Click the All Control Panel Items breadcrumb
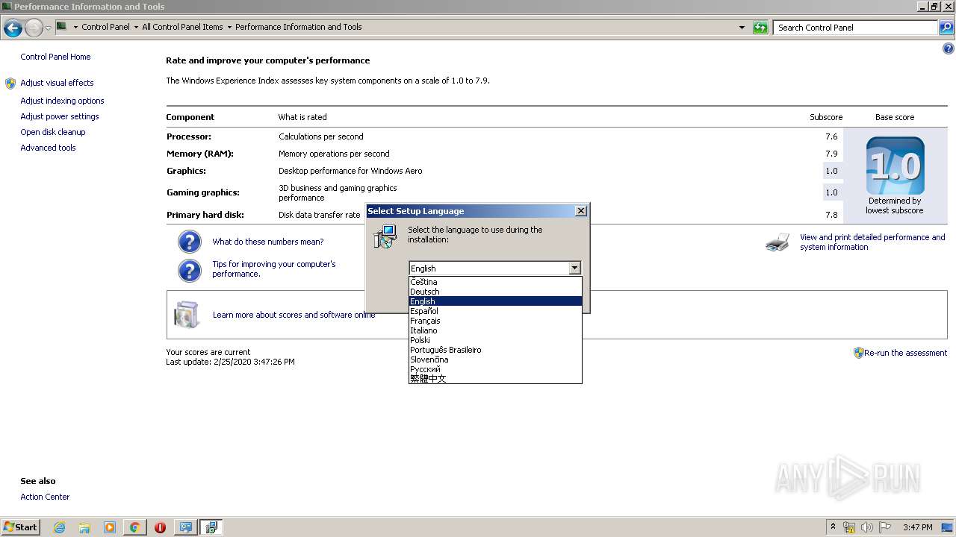Viewport: 956px width, 537px height. coord(182,27)
